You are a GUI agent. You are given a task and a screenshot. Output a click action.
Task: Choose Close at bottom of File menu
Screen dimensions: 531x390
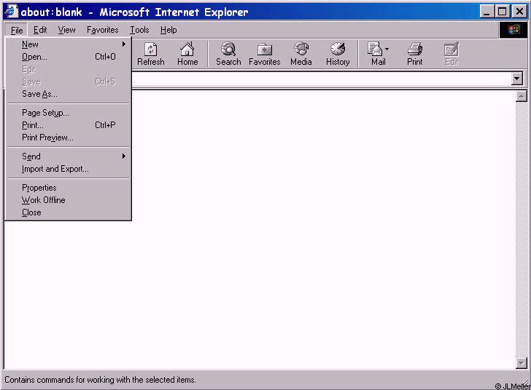coord(69,212)
